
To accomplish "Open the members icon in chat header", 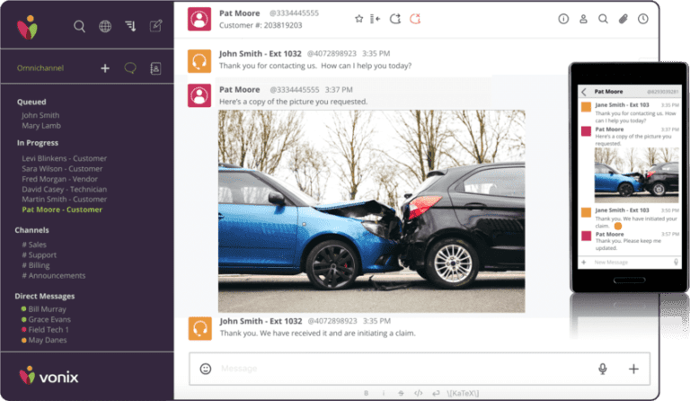I will (x=583, y=18).
